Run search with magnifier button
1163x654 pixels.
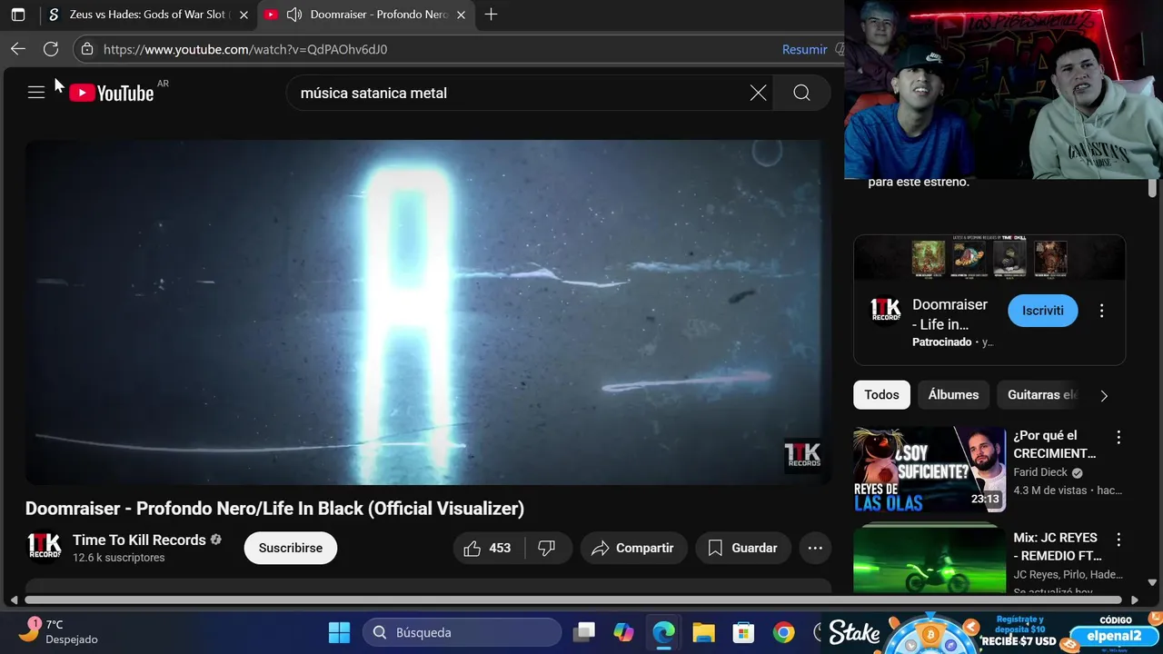pos(801,93)
